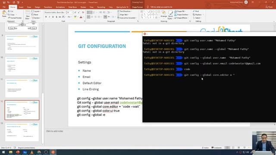Select slide 10 thumbnail
The width and height of the screenshot is (276, 155).
pyautogui.click(x=22, y=66)
